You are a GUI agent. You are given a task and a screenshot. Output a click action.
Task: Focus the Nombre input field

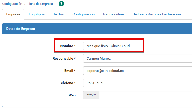pyautogui.click(x=137, y=46)
